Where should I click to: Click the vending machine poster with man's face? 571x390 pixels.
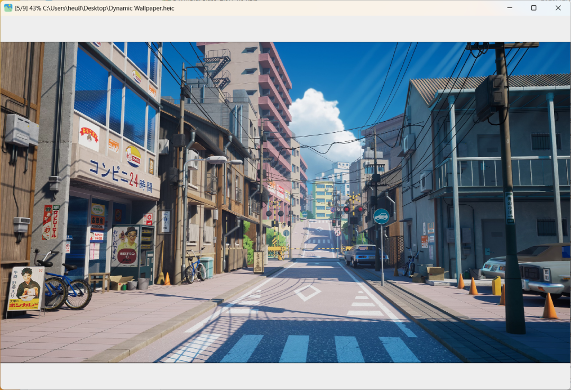click(126, 246)
